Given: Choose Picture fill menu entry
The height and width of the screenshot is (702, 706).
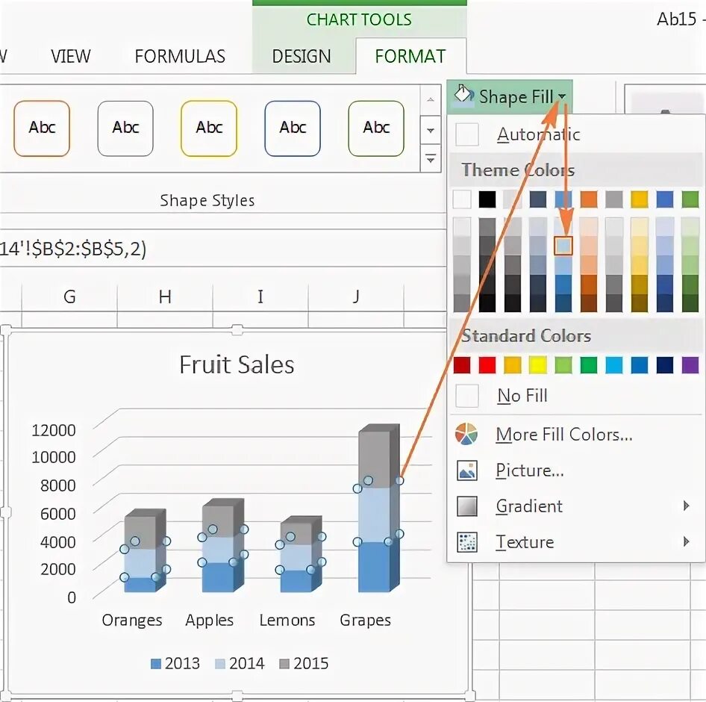Looking at the screenshot, I should click(x=576, y=470).
